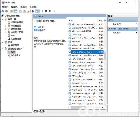Select the Network Setup Service row
This screenshot has height=117, width=140.
coord(86,66)
